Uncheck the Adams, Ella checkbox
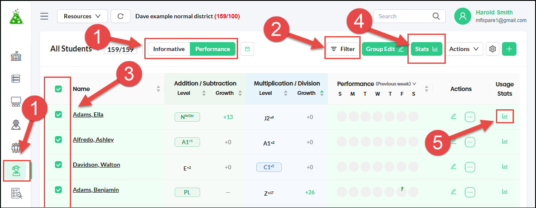 [x=58, y=114]
